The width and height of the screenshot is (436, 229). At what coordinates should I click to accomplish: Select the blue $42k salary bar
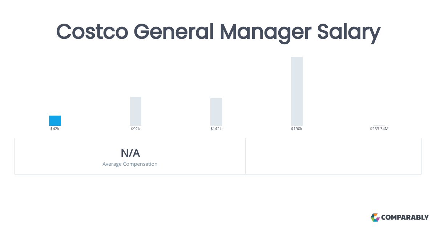55,121
